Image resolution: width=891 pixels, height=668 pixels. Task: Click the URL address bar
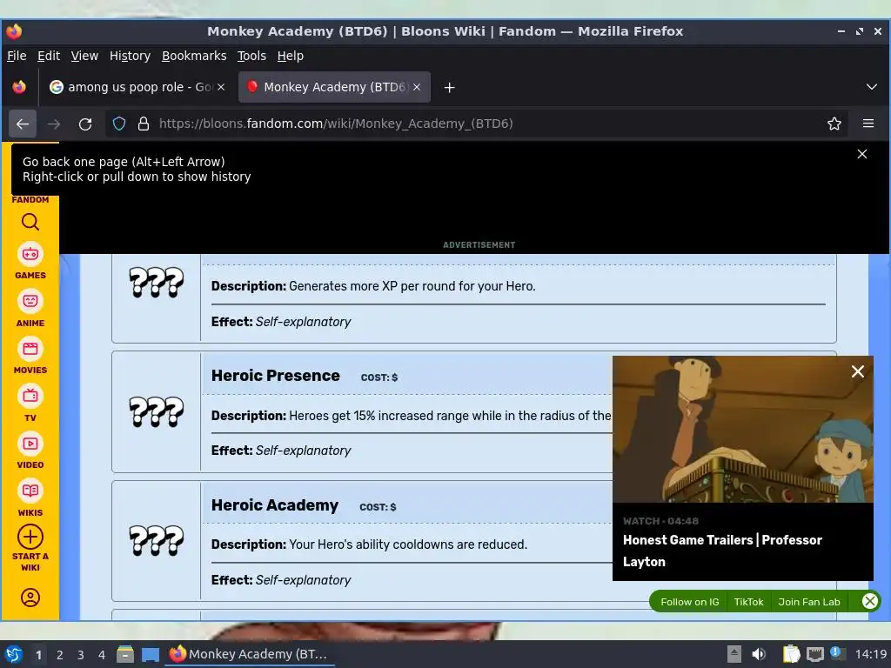[x=476, y=124]
